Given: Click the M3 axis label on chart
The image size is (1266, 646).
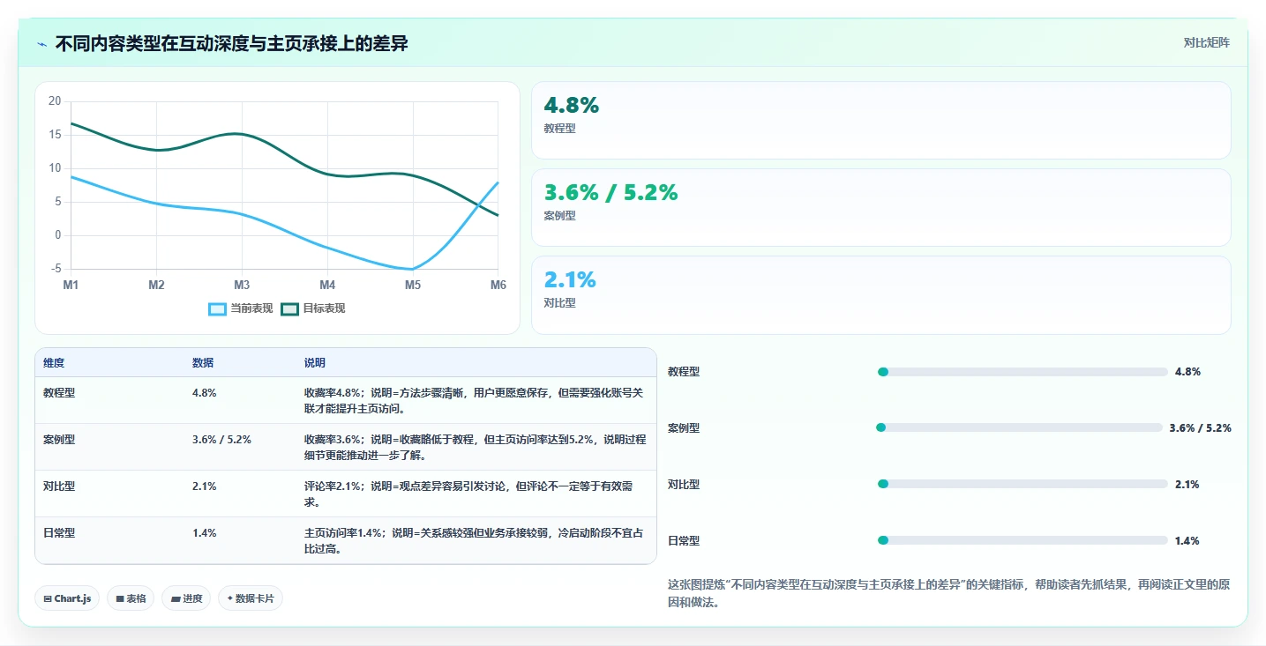Looking at the screenshot, I should point(242,286).
